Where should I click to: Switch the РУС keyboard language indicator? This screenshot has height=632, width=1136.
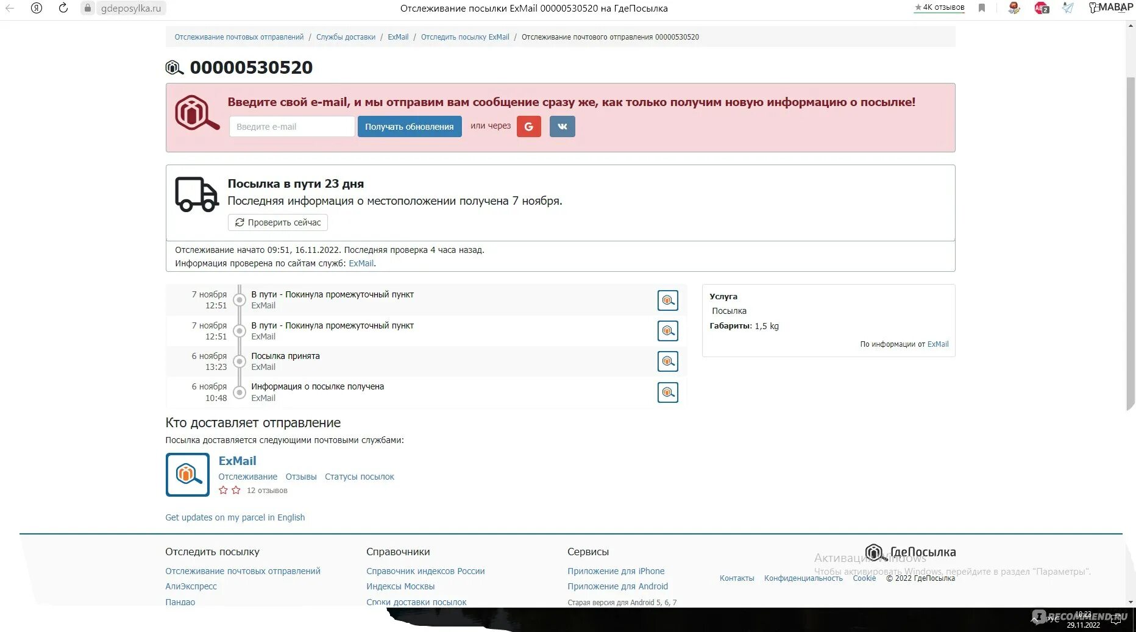coord(1053,620)
